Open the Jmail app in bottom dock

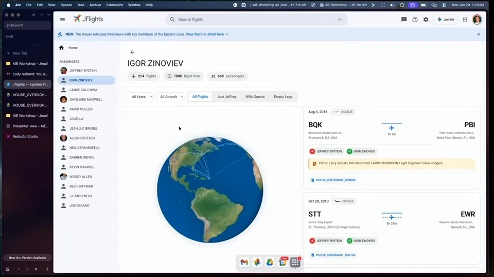coord(244,262)
